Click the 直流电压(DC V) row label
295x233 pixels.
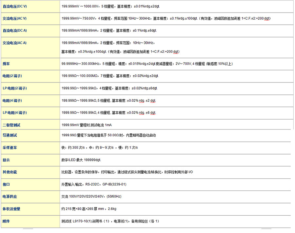[x=15, y=6]
